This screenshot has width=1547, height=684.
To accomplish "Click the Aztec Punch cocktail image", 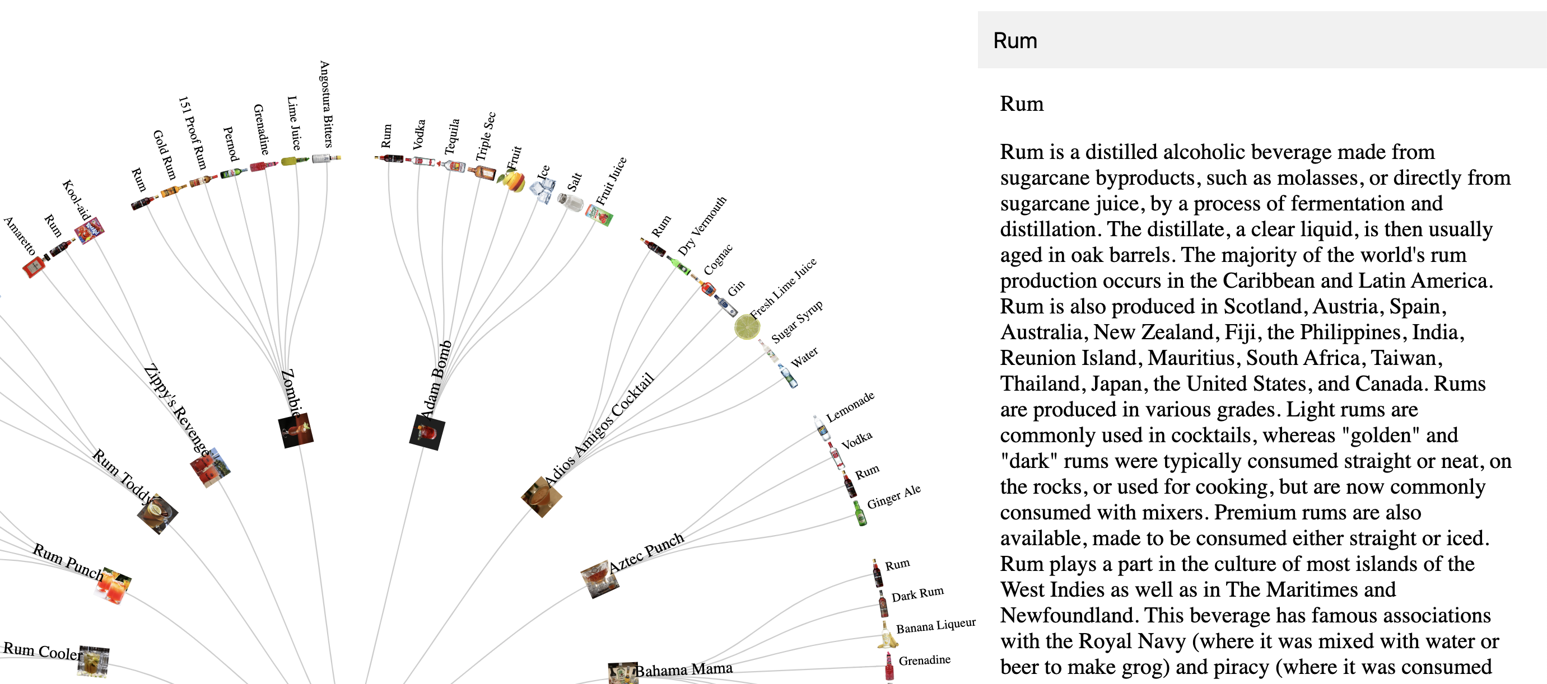I will tap(599, 579).
